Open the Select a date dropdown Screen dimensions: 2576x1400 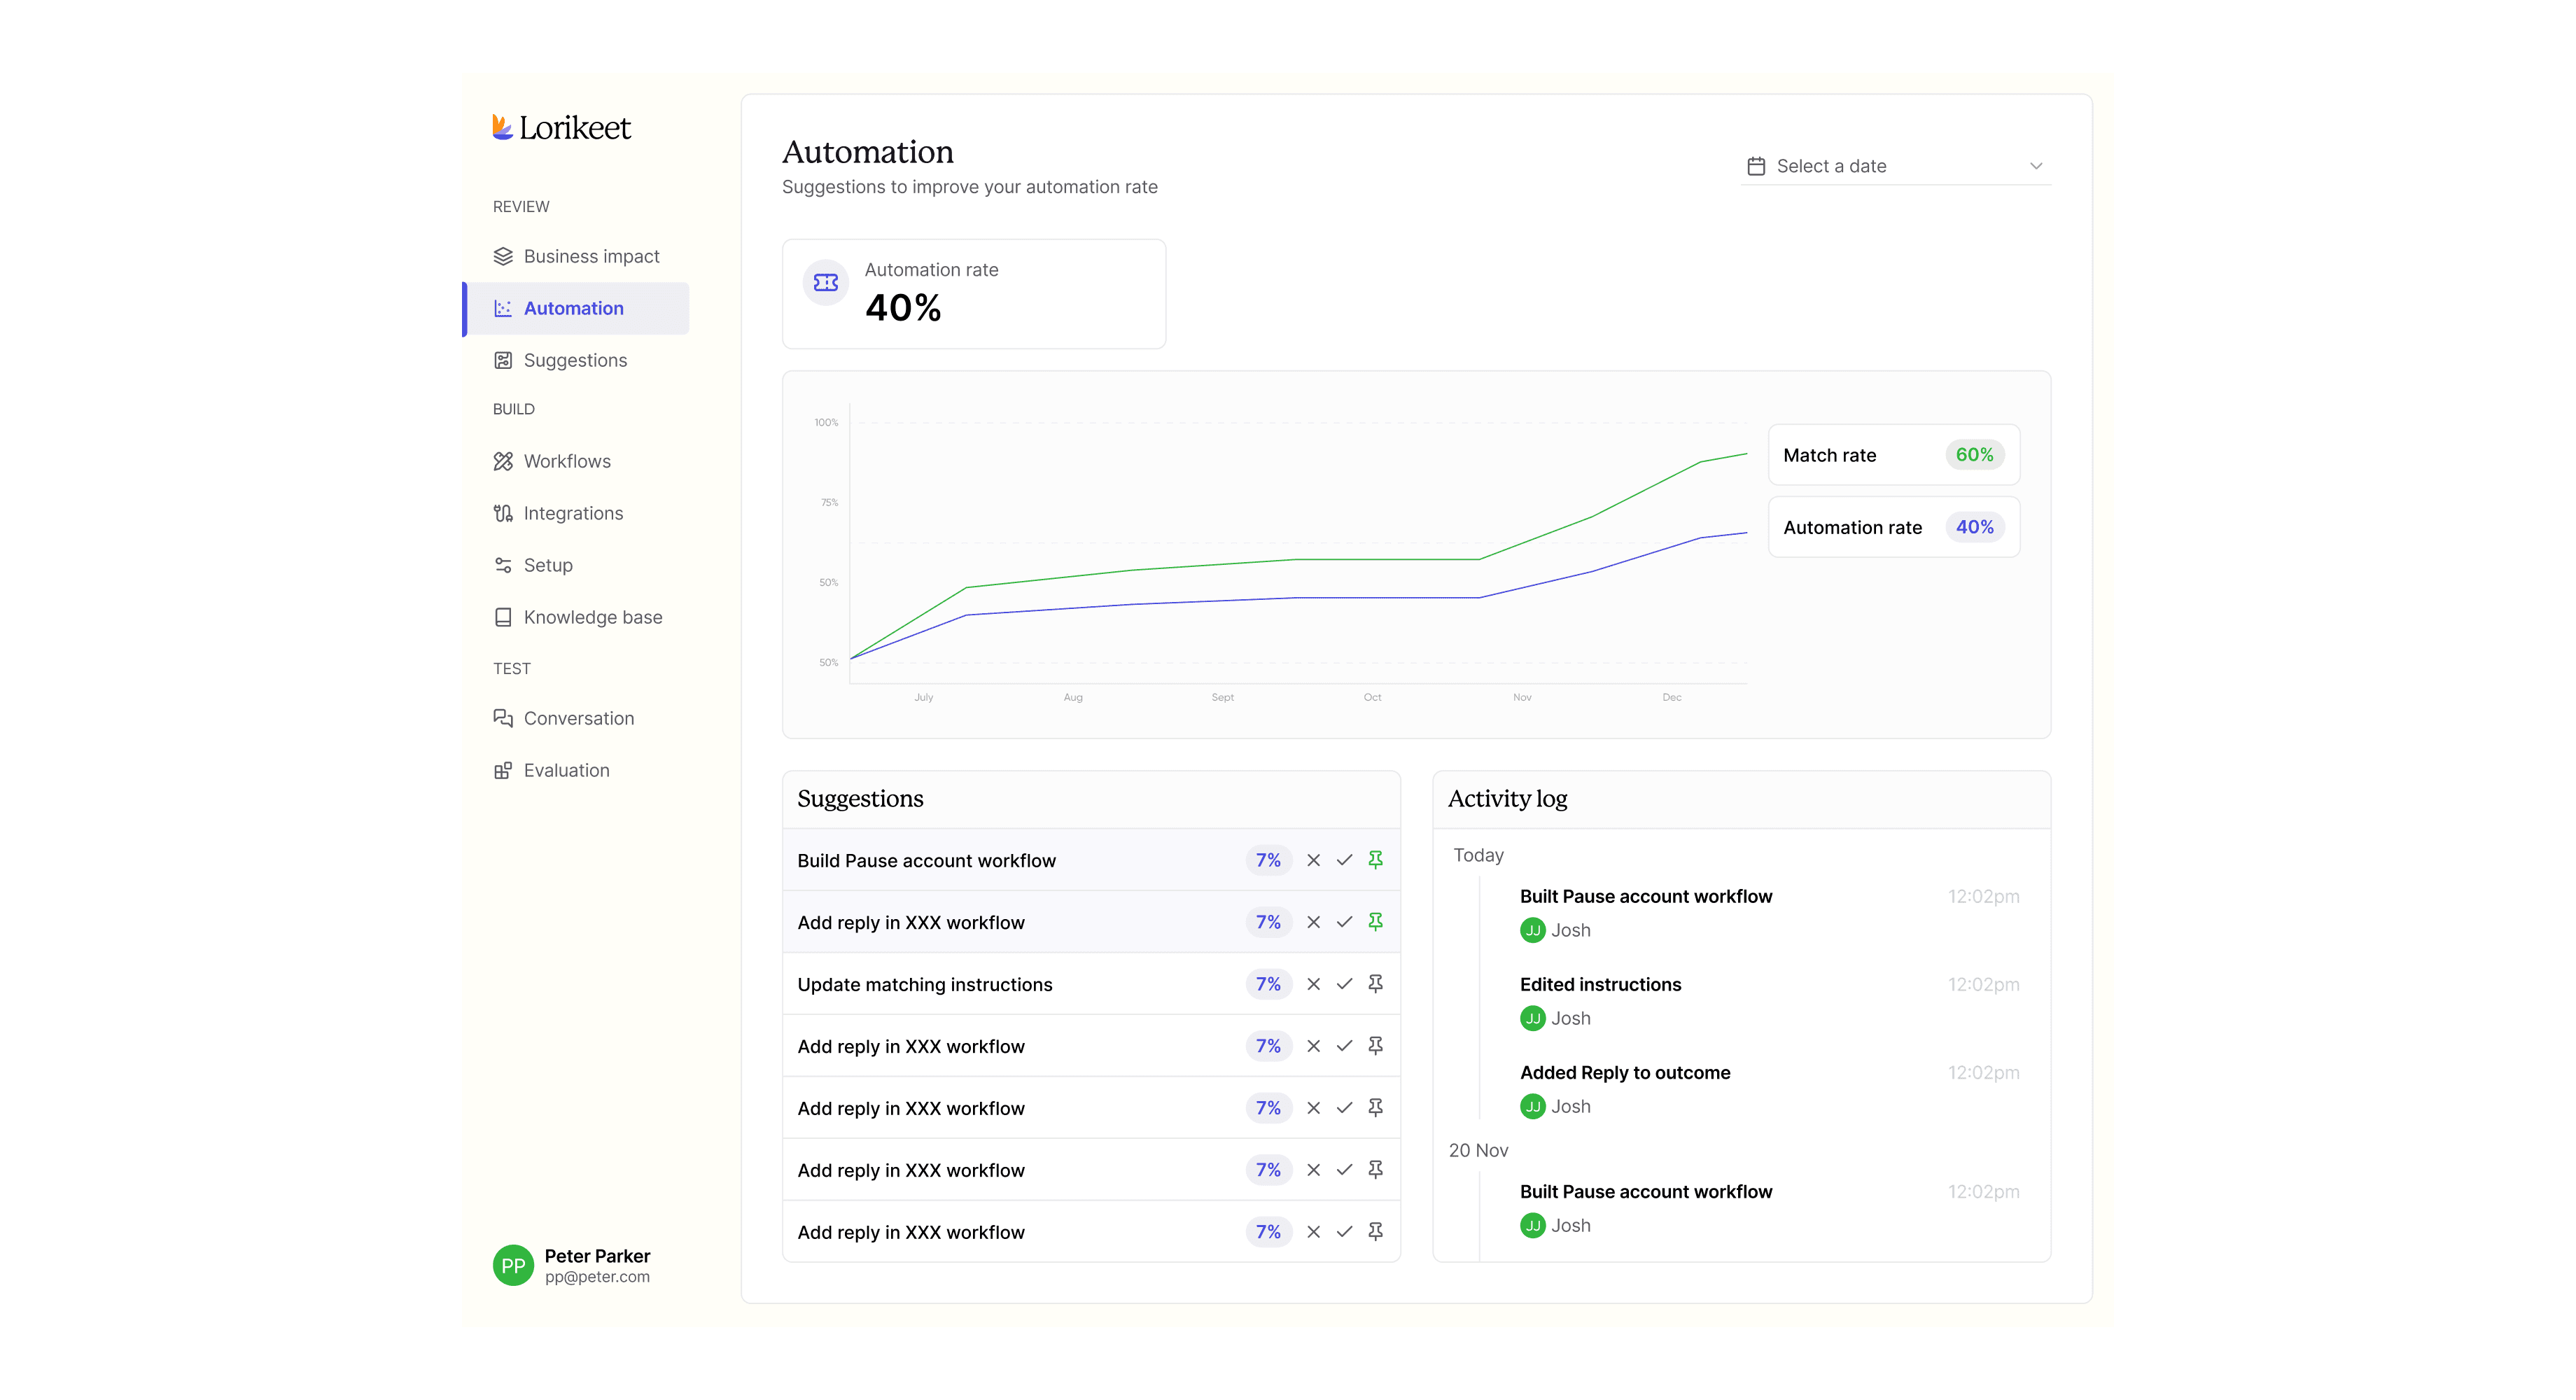(x=1896, y=166)
